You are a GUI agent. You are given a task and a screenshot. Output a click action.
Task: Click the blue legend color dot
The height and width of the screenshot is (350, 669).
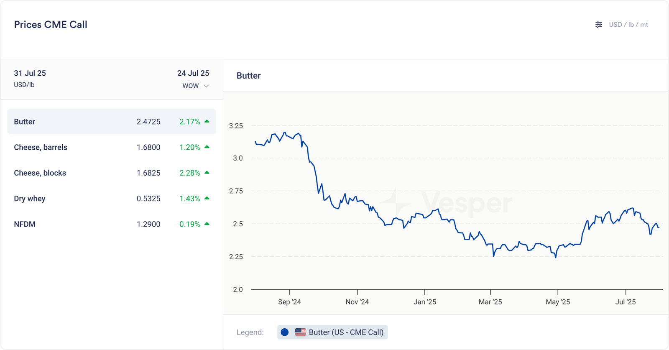pos(285,332)
